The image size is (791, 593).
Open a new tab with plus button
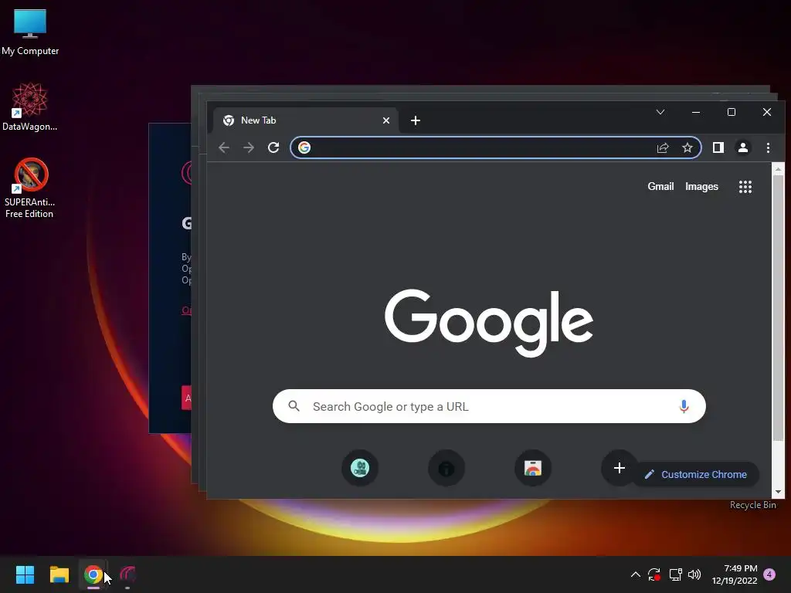click(x=415, y=120)
